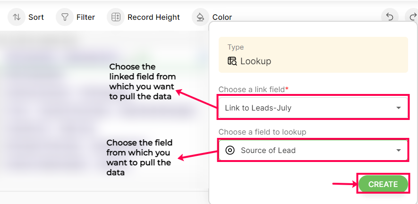Click the Sort arrows icon
The width and height of the screenshot is (418, 204).
coord(17,17)
